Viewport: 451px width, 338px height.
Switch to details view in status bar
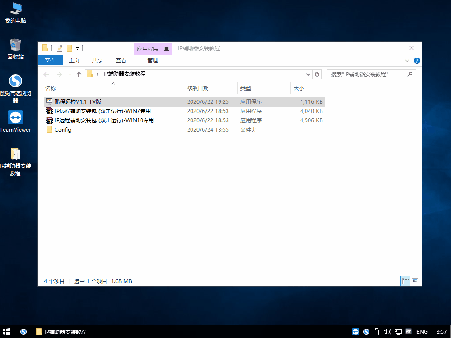click(405, 281)
